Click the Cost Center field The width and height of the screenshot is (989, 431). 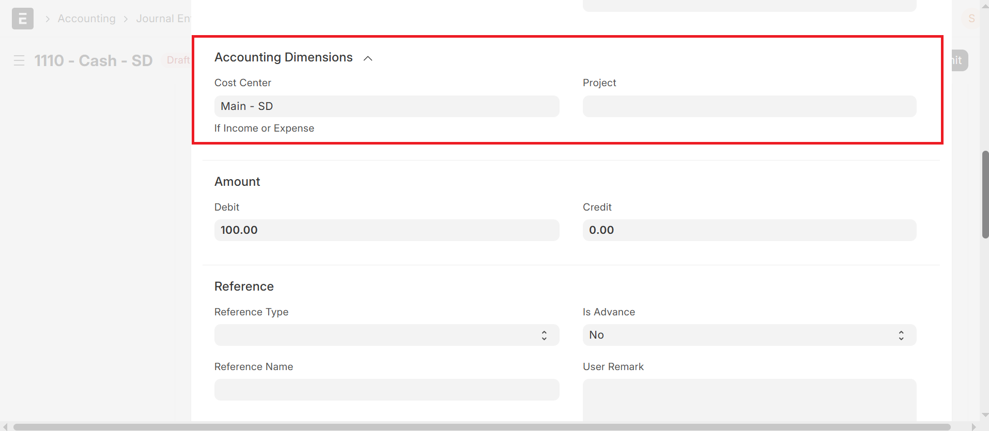(x=387, y=106)
